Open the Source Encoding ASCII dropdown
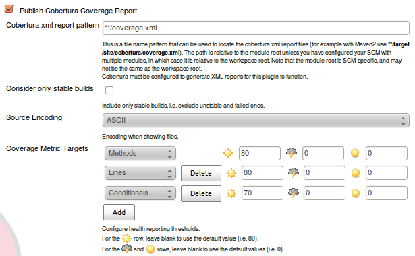 tap(256, 120)
